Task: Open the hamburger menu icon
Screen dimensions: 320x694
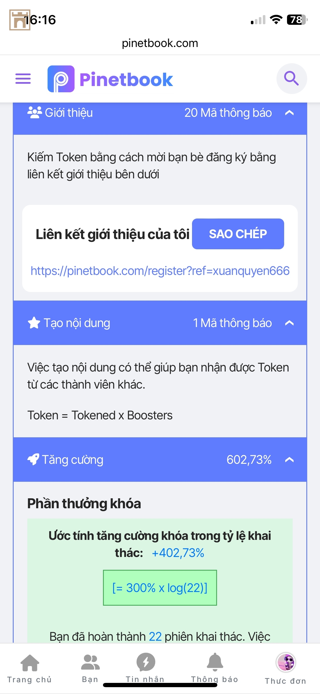Action: [x=23, y=79]
